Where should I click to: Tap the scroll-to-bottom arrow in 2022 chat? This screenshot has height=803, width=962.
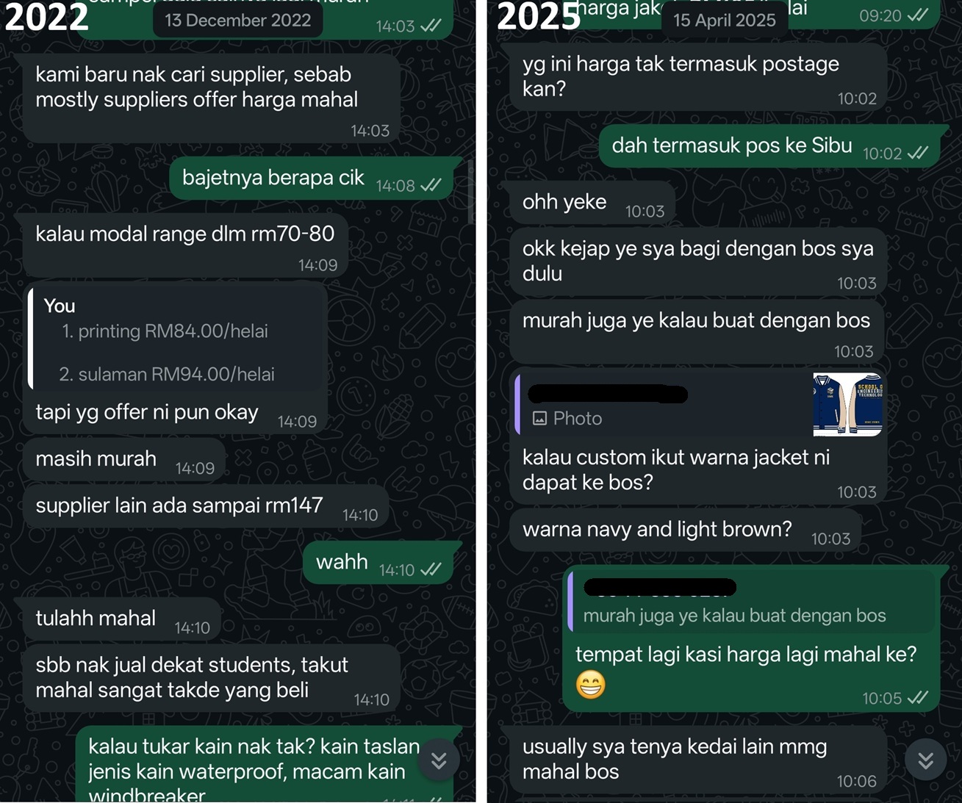click(x=439, y=760)
